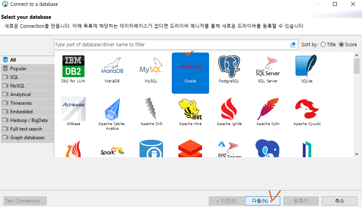Click the orange flame icon in third row
Screen dimensions: 362x207
tap(74, 149)
